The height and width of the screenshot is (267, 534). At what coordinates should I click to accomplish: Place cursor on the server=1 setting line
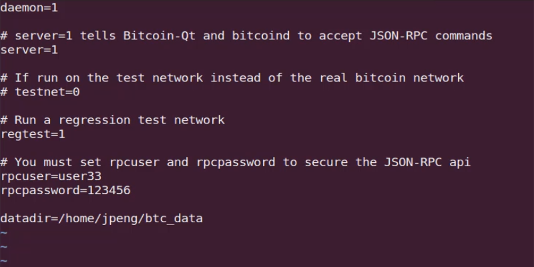pos(29,49)
